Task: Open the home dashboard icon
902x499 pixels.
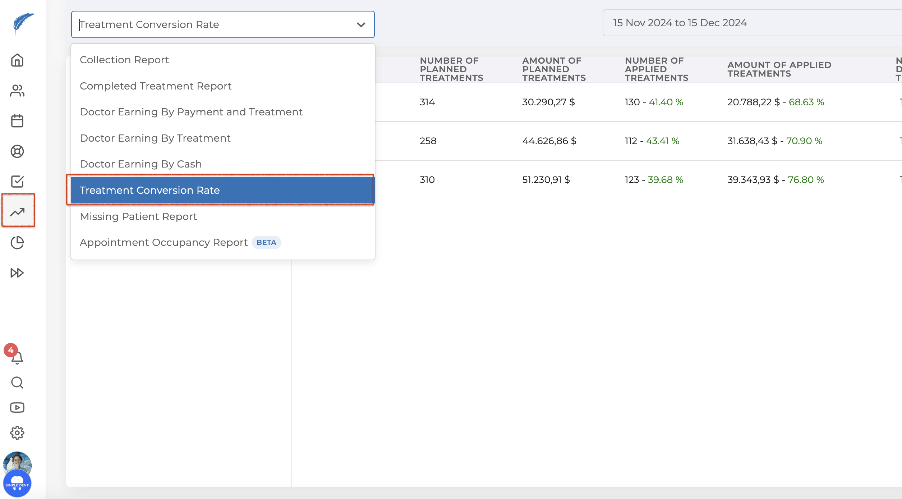Action: [17, 60]
